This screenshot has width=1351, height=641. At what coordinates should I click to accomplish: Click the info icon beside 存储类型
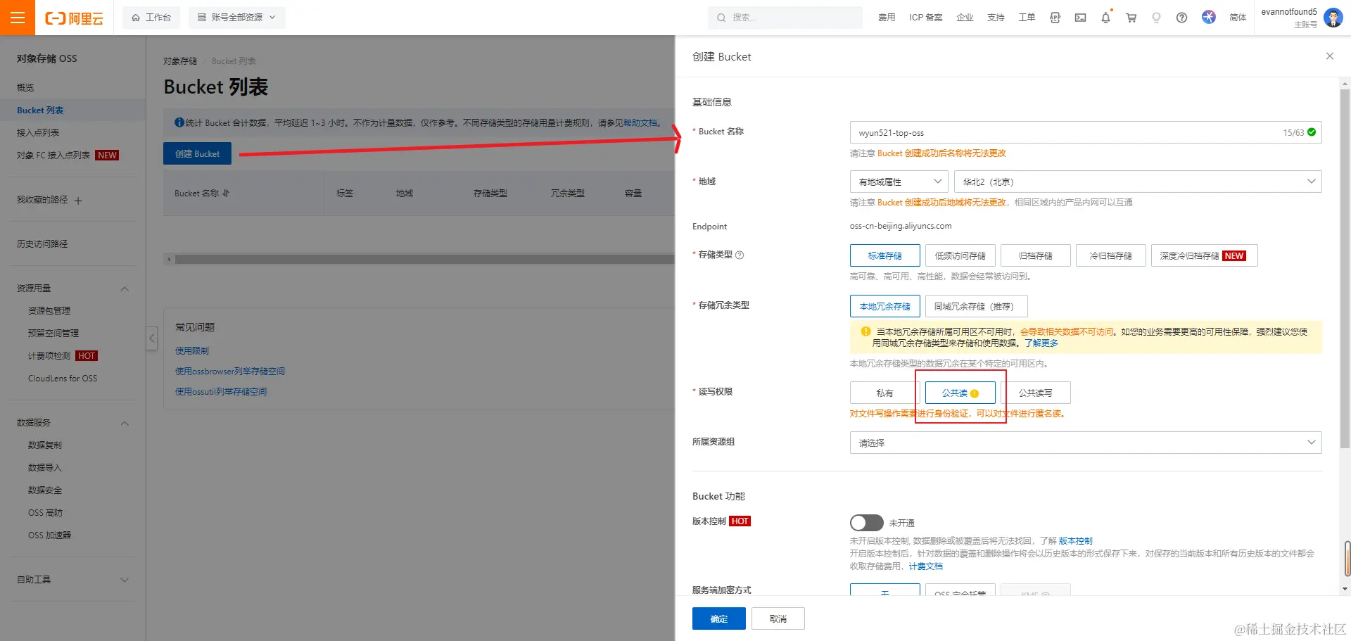pos(740,255)
